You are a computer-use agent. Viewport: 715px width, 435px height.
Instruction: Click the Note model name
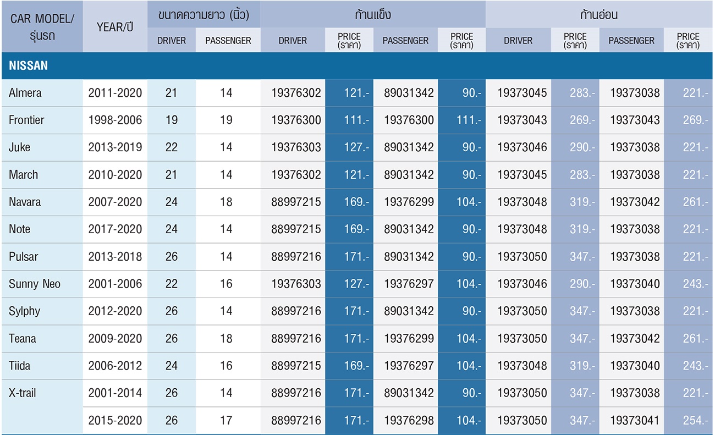tap(20, 229)
